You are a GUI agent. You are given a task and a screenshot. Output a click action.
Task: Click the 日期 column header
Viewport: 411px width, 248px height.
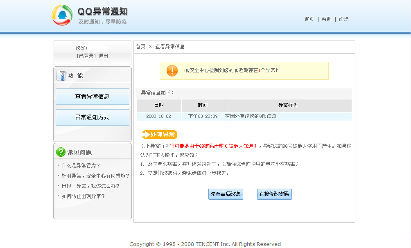pos(159,105)
